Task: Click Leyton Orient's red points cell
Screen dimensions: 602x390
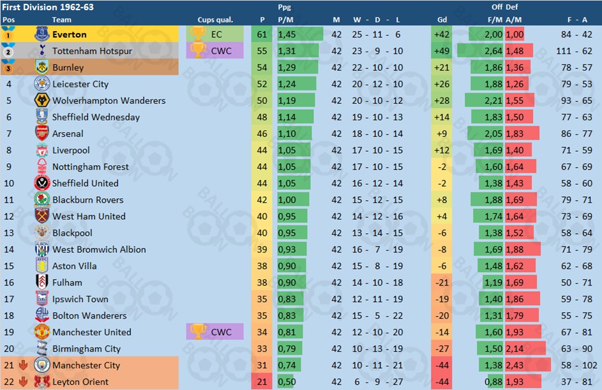Action: (262, 382)
